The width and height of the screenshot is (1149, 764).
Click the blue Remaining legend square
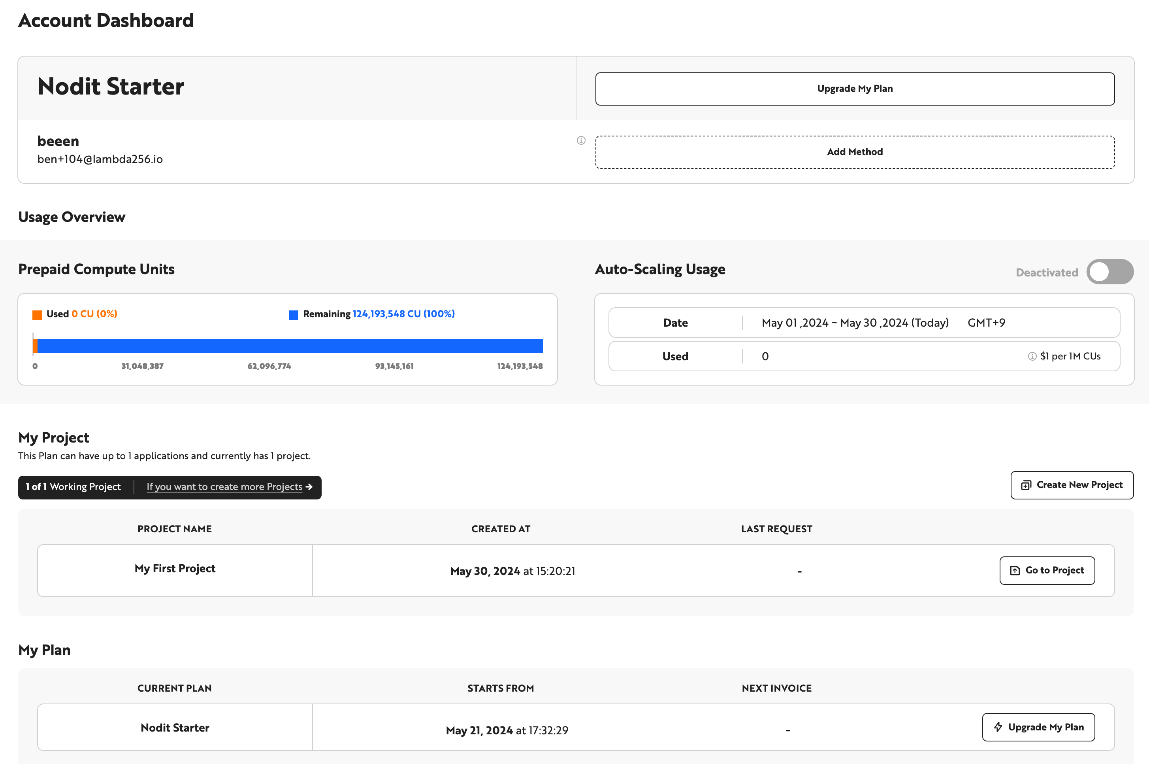(294, 315)
